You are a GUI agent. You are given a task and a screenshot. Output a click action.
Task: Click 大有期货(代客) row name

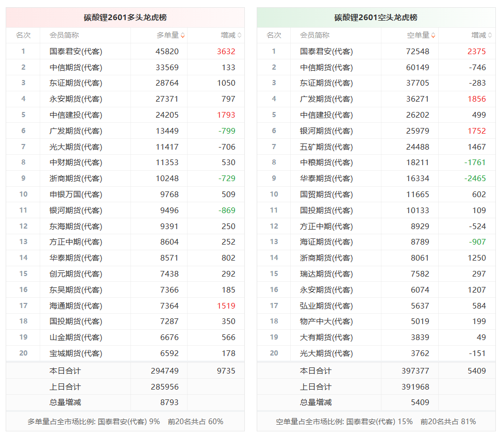coord(326,337)
